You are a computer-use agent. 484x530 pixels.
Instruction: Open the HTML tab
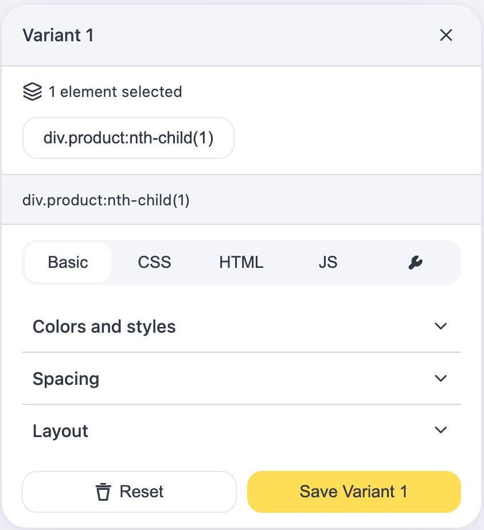[x=241, y=263]
